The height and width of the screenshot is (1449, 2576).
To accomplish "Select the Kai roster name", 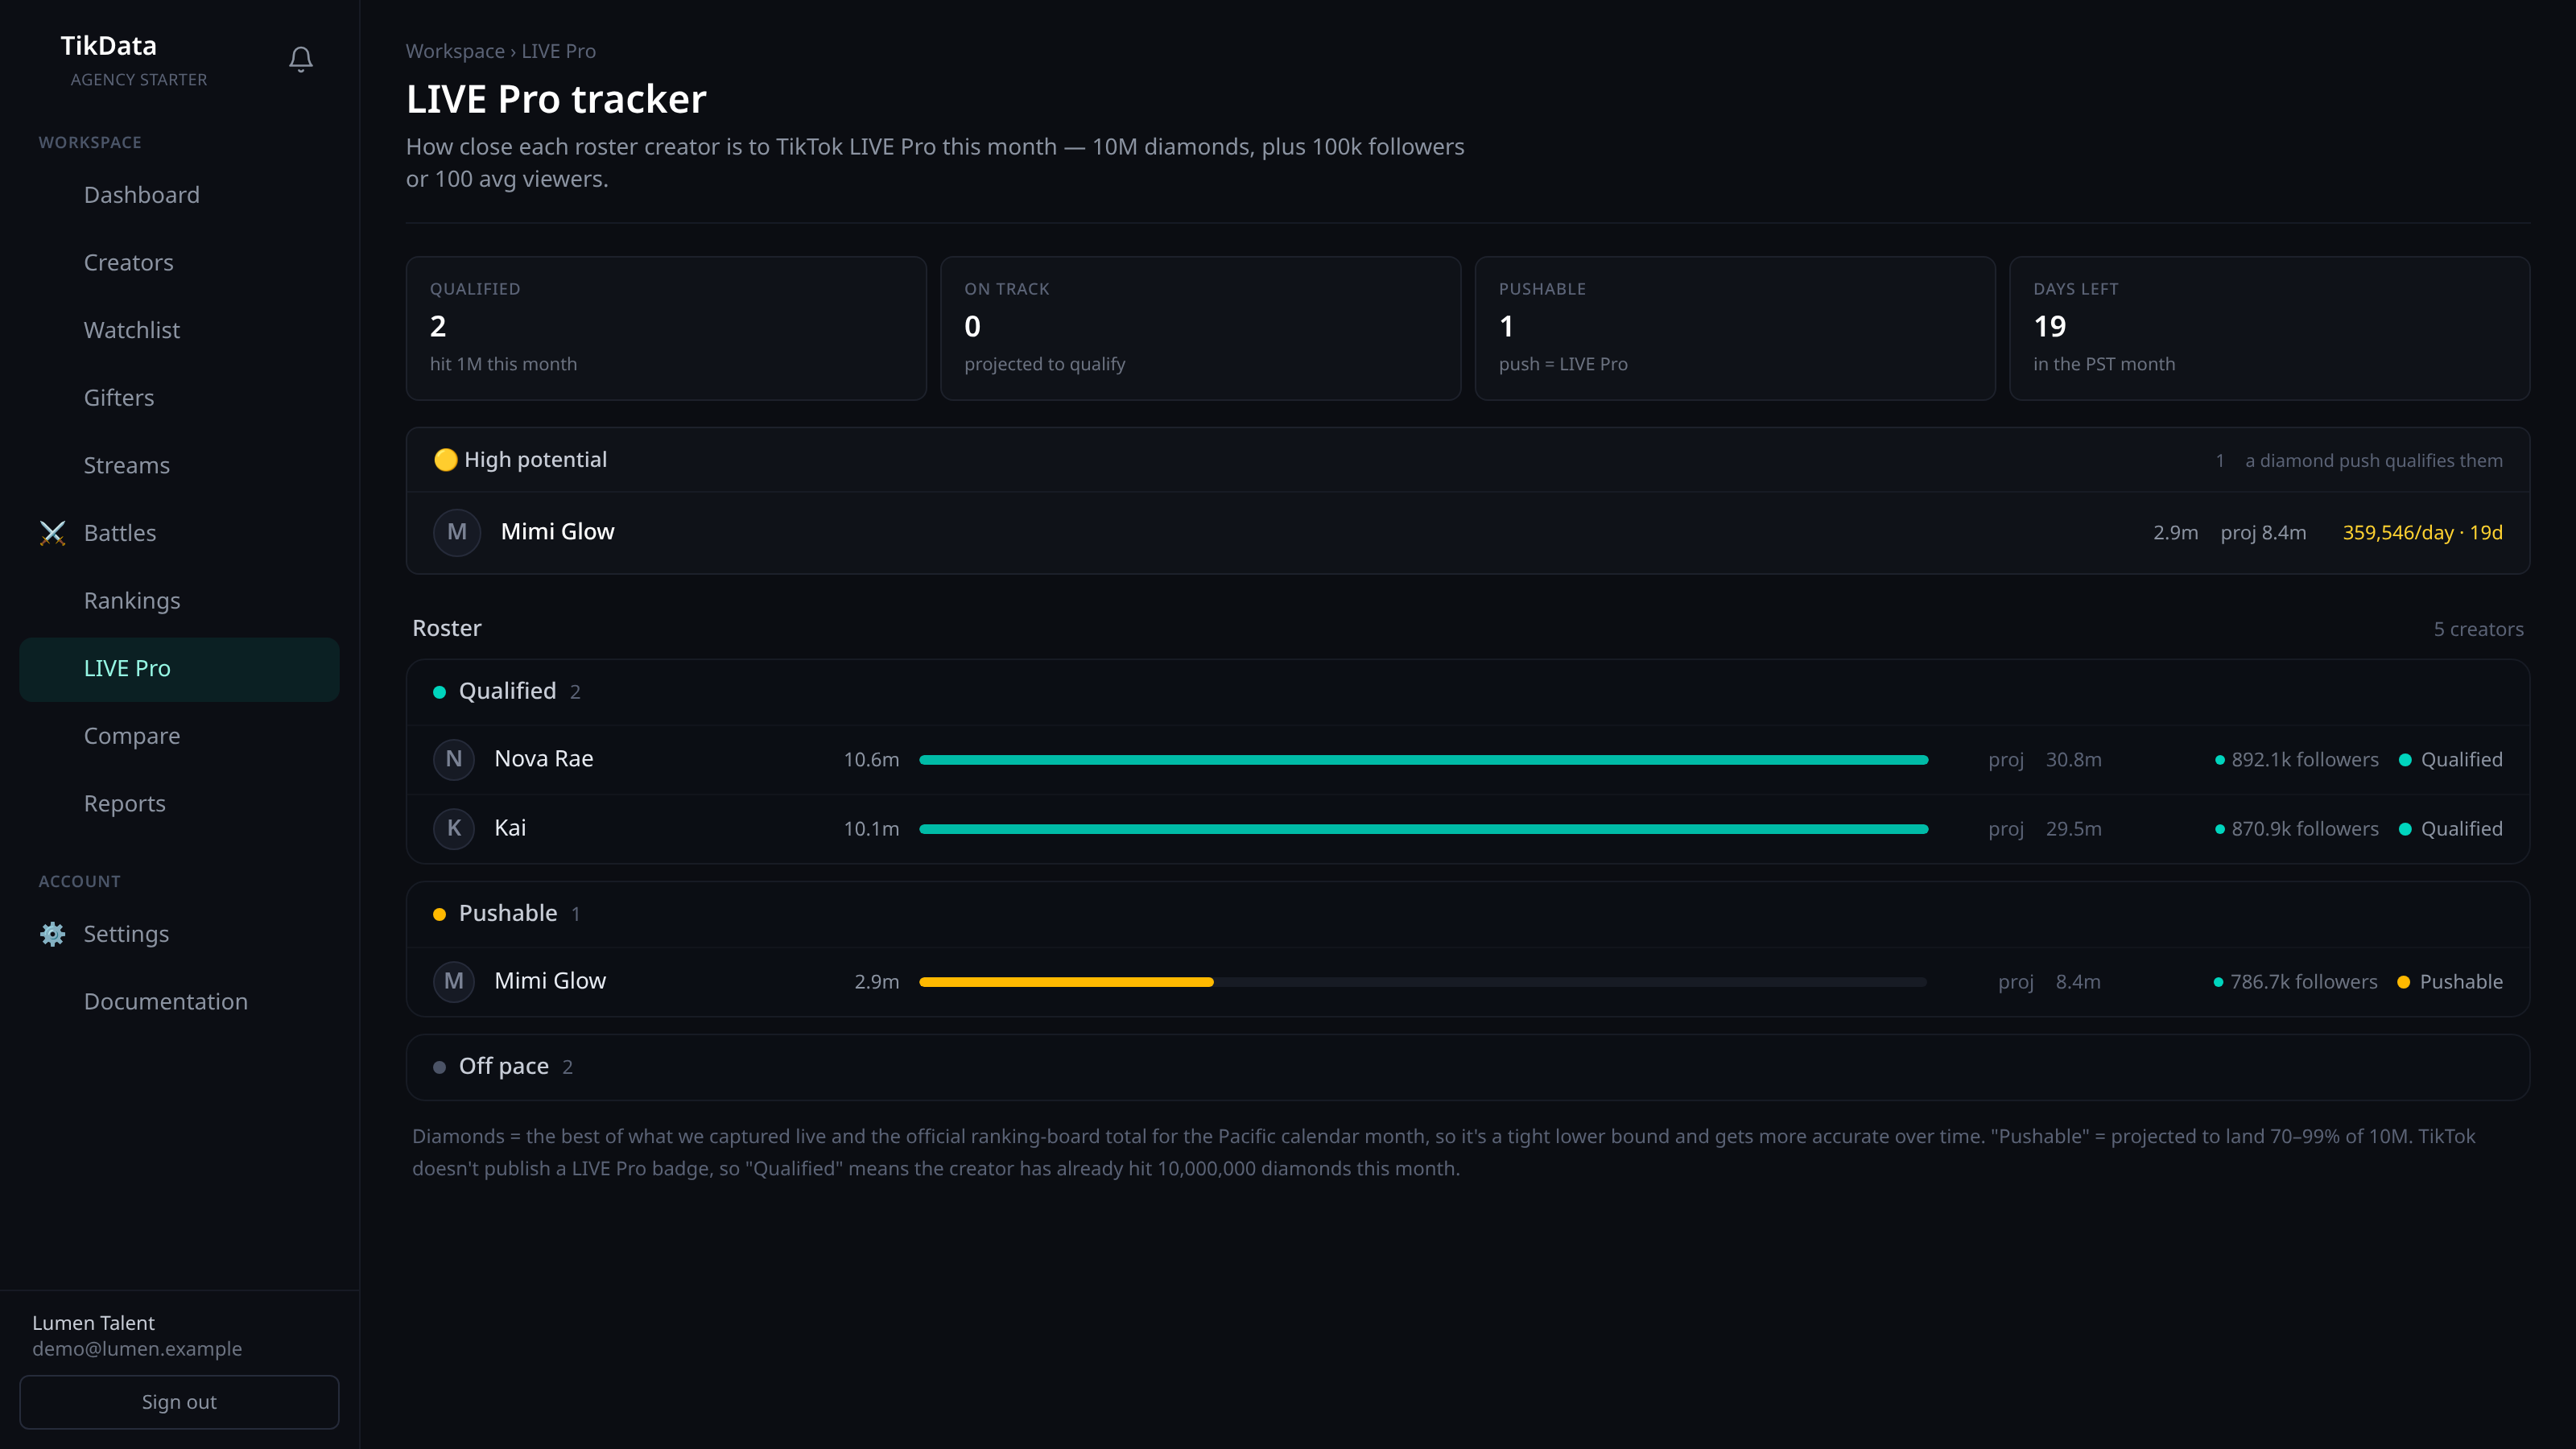I will click(x=510, y=828).
